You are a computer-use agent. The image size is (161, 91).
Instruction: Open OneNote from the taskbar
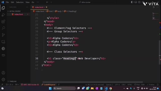pos(97,88)
